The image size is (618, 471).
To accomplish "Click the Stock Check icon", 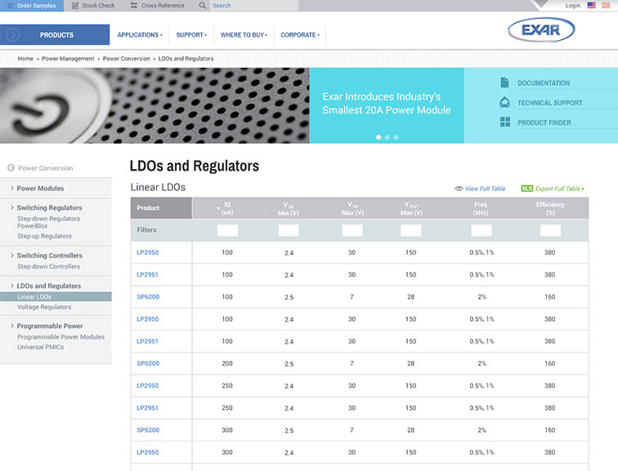I will point(74,6).
